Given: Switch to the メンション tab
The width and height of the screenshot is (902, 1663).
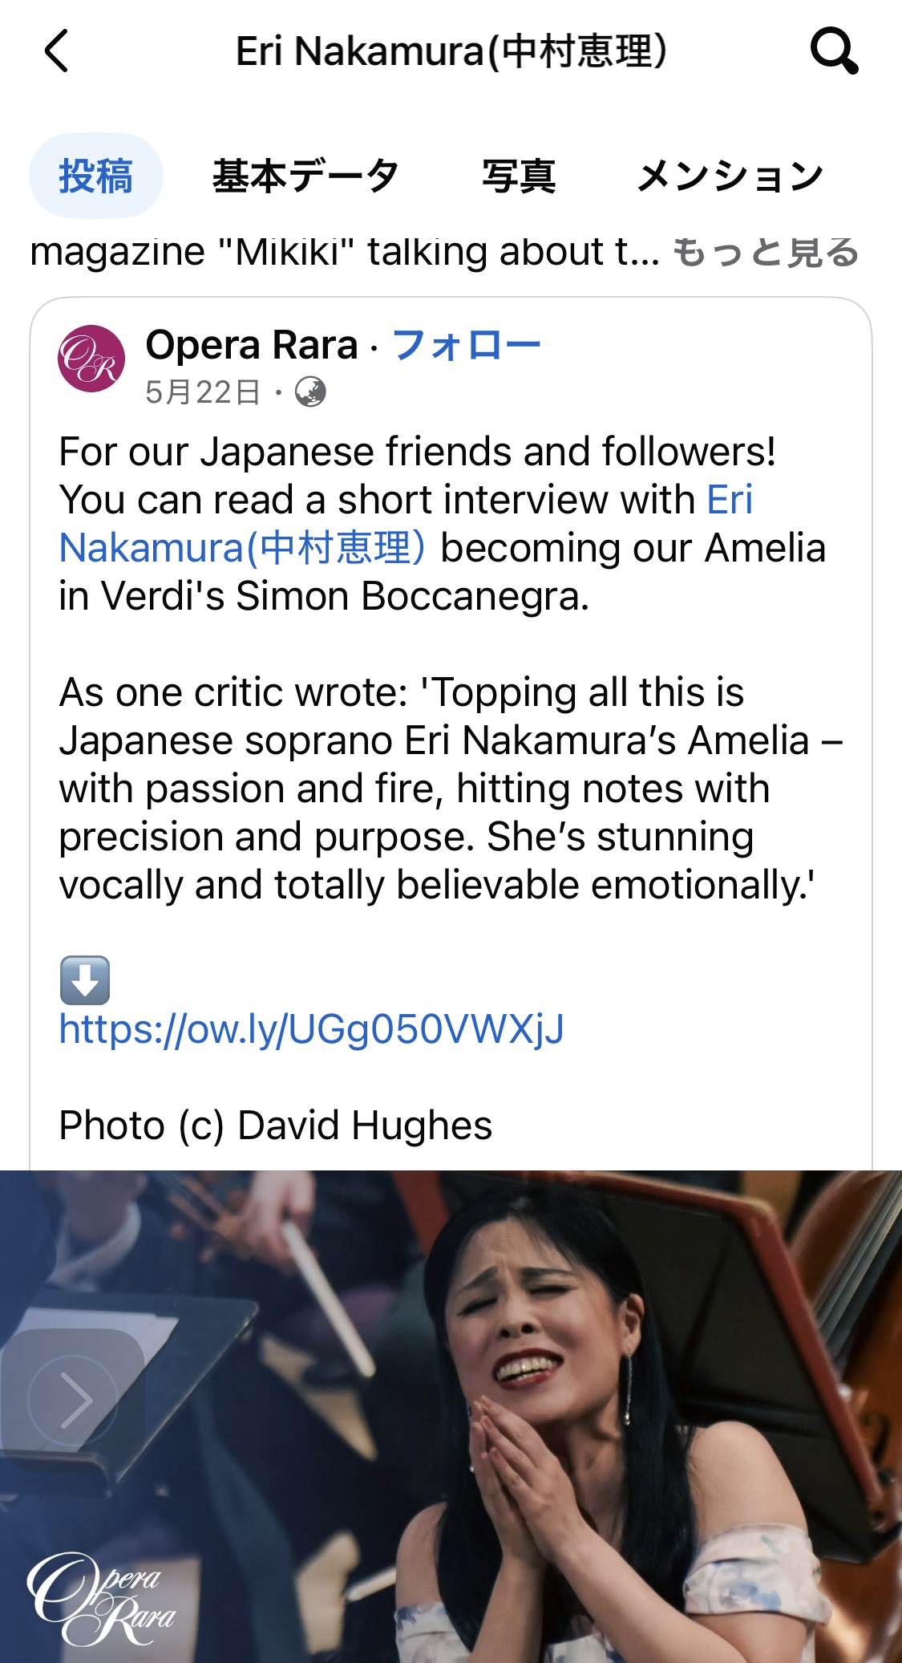Looking at the screenshot, I should pyautogui.click(x=730, y=176).
